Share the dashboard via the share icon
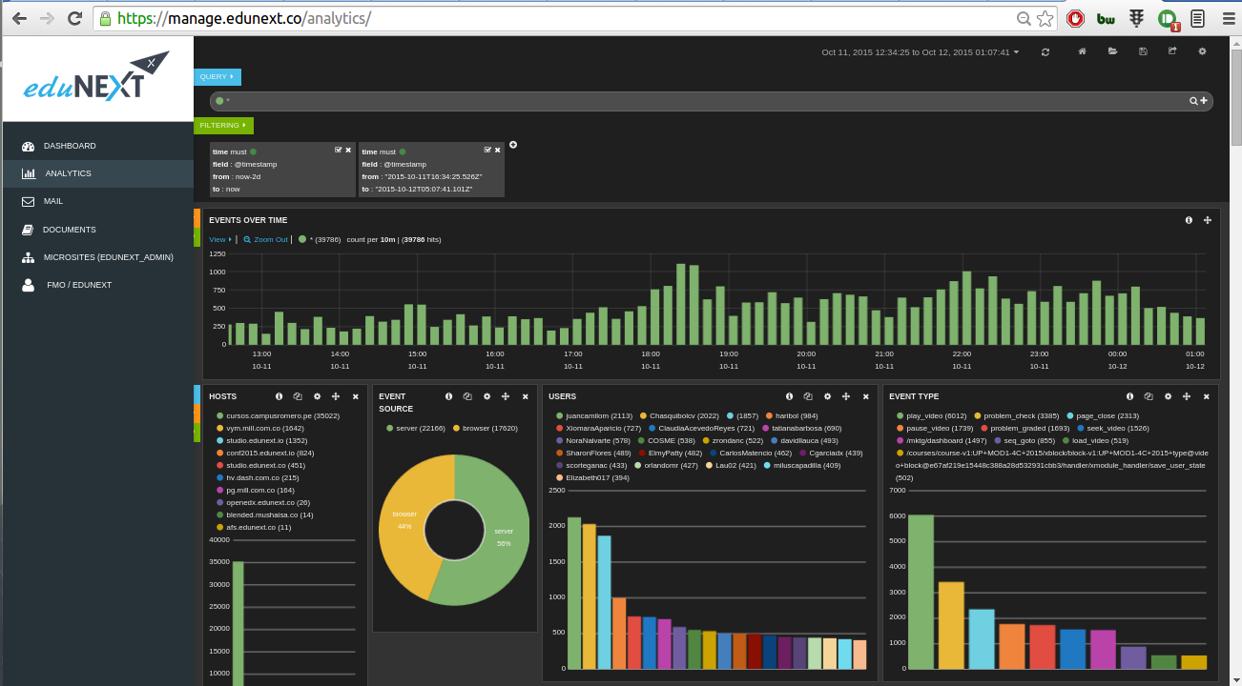This screenshot has height=686, width=1242. click(x=1172, y=51)
